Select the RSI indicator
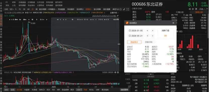209x92 pixels. [53, 90]
